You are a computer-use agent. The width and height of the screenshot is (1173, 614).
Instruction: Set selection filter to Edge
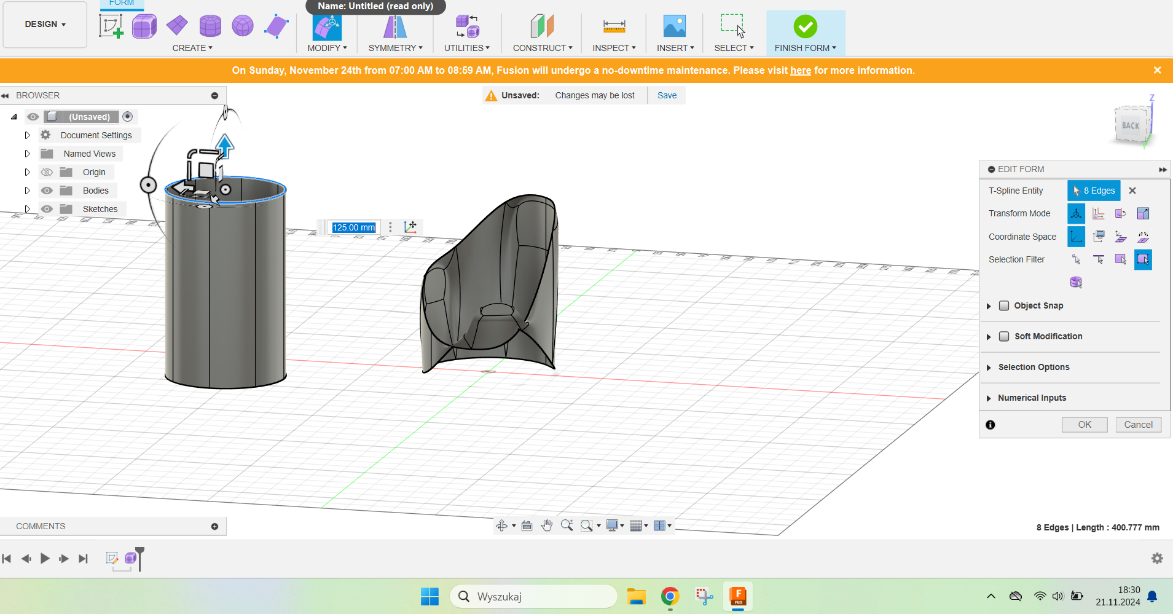point(1099,259)
